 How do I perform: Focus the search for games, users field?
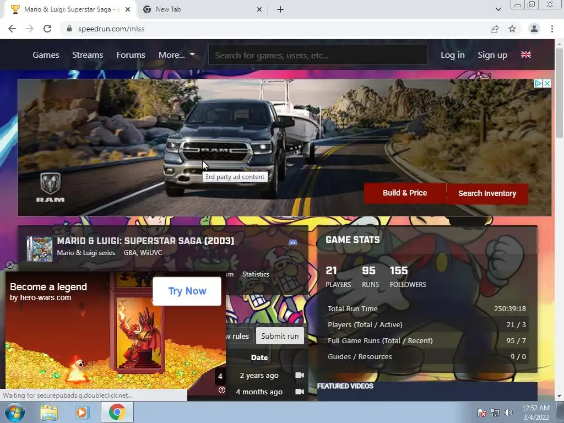[318, 55]
